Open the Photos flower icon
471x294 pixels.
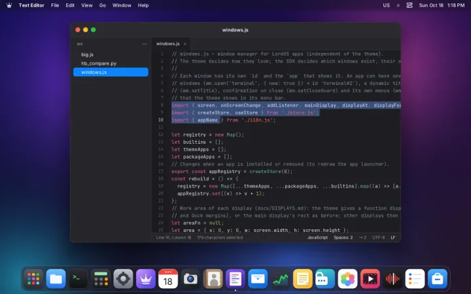coord(347,279)
